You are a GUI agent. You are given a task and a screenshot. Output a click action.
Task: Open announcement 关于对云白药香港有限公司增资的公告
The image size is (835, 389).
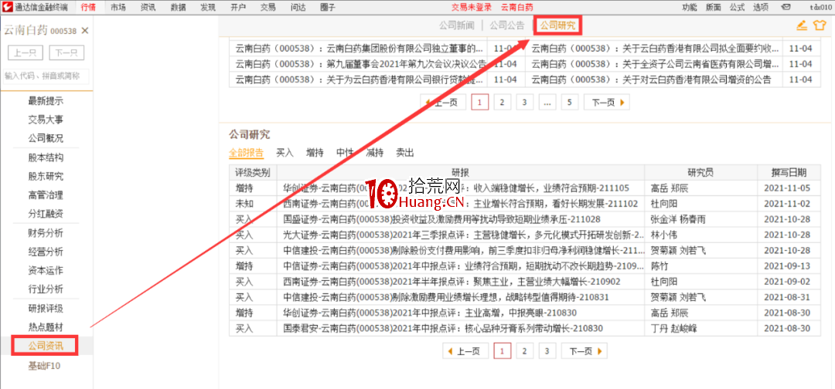(x=651, y=79)
